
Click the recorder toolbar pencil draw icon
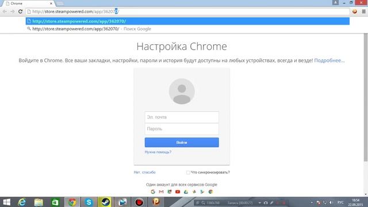pos(271,202)
